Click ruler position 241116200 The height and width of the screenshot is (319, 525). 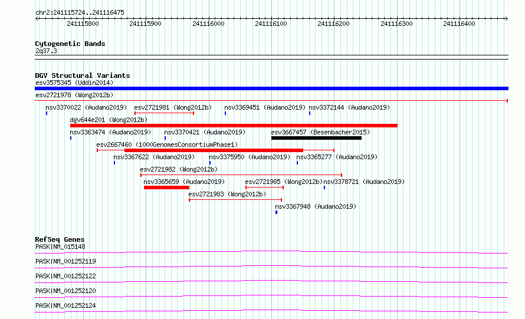click(333, 24)
